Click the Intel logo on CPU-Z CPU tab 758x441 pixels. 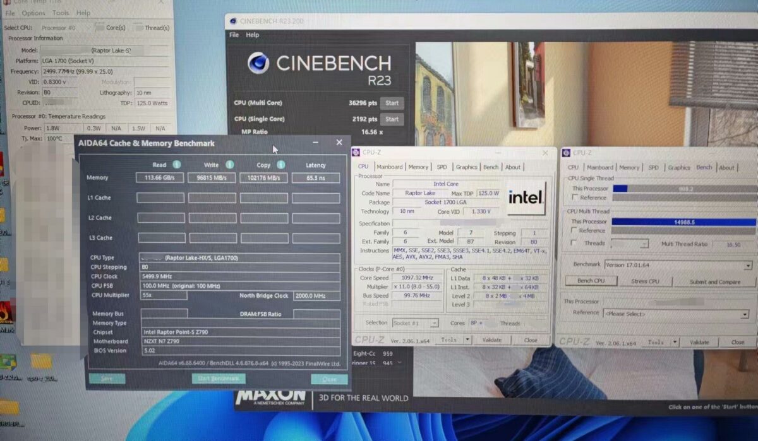click(526, 197)
